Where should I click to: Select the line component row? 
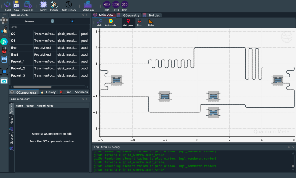(49, 48)
